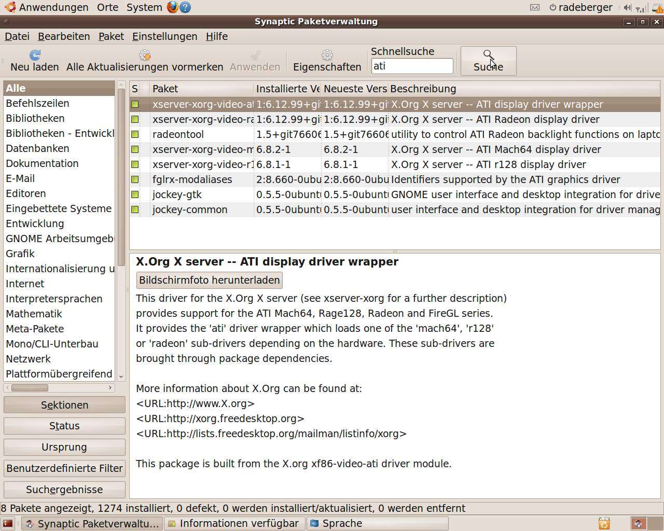Click the Neu laden reload toolbar button

coord(35,61)
